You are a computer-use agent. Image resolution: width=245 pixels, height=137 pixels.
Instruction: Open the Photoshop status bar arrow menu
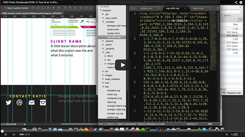pos(25,124)
